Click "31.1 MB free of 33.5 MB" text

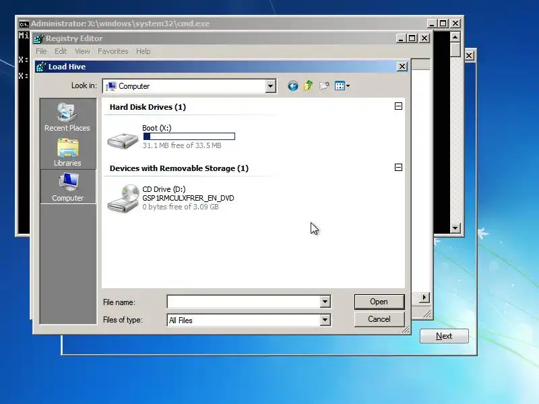(x=182, y=145)
